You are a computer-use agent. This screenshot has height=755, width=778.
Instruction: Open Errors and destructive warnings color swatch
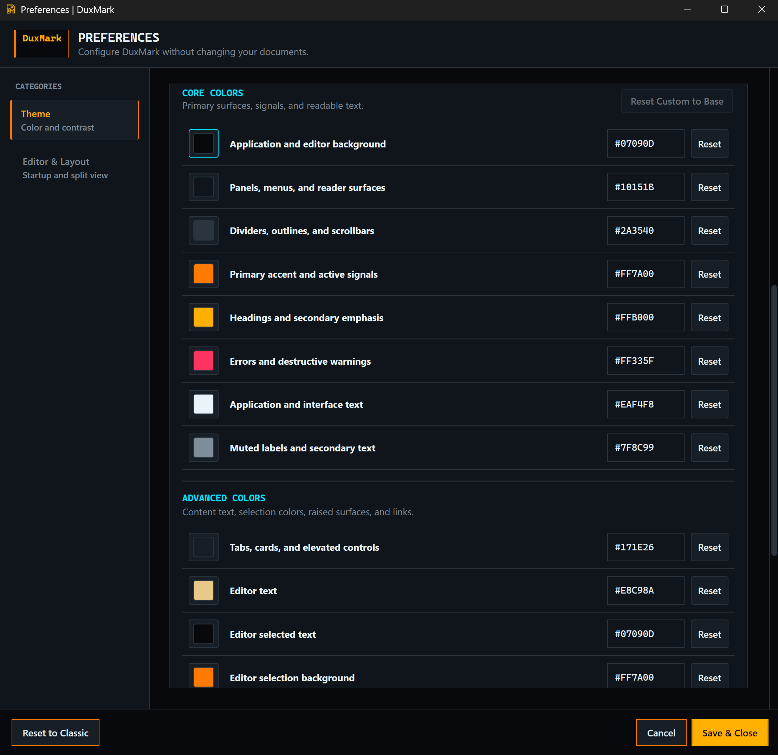pos(203,361)
